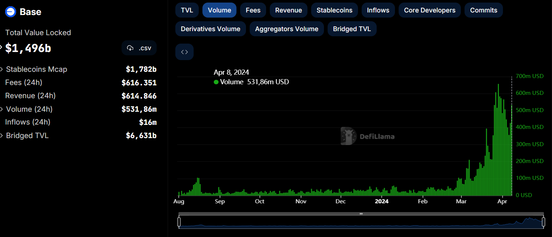The image size is (552, 237).
Task: Download data with the .csv button
Action: tap(139, 48)
